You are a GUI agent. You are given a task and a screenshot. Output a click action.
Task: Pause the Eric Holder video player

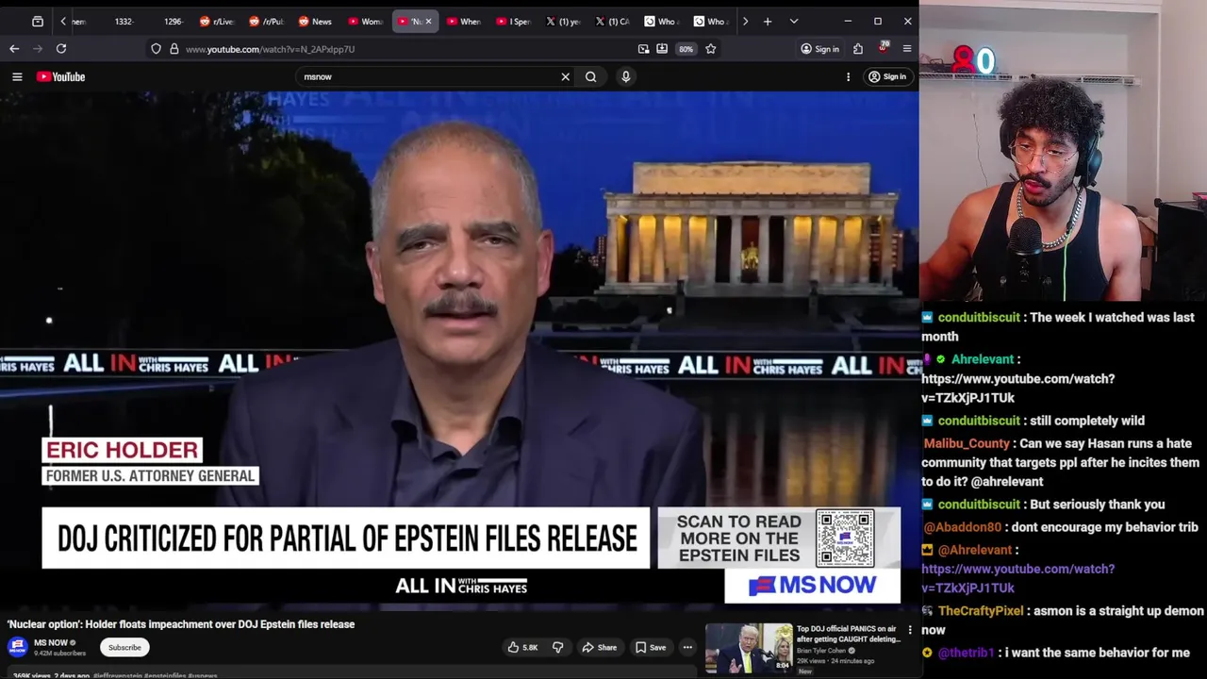(459, 349)
